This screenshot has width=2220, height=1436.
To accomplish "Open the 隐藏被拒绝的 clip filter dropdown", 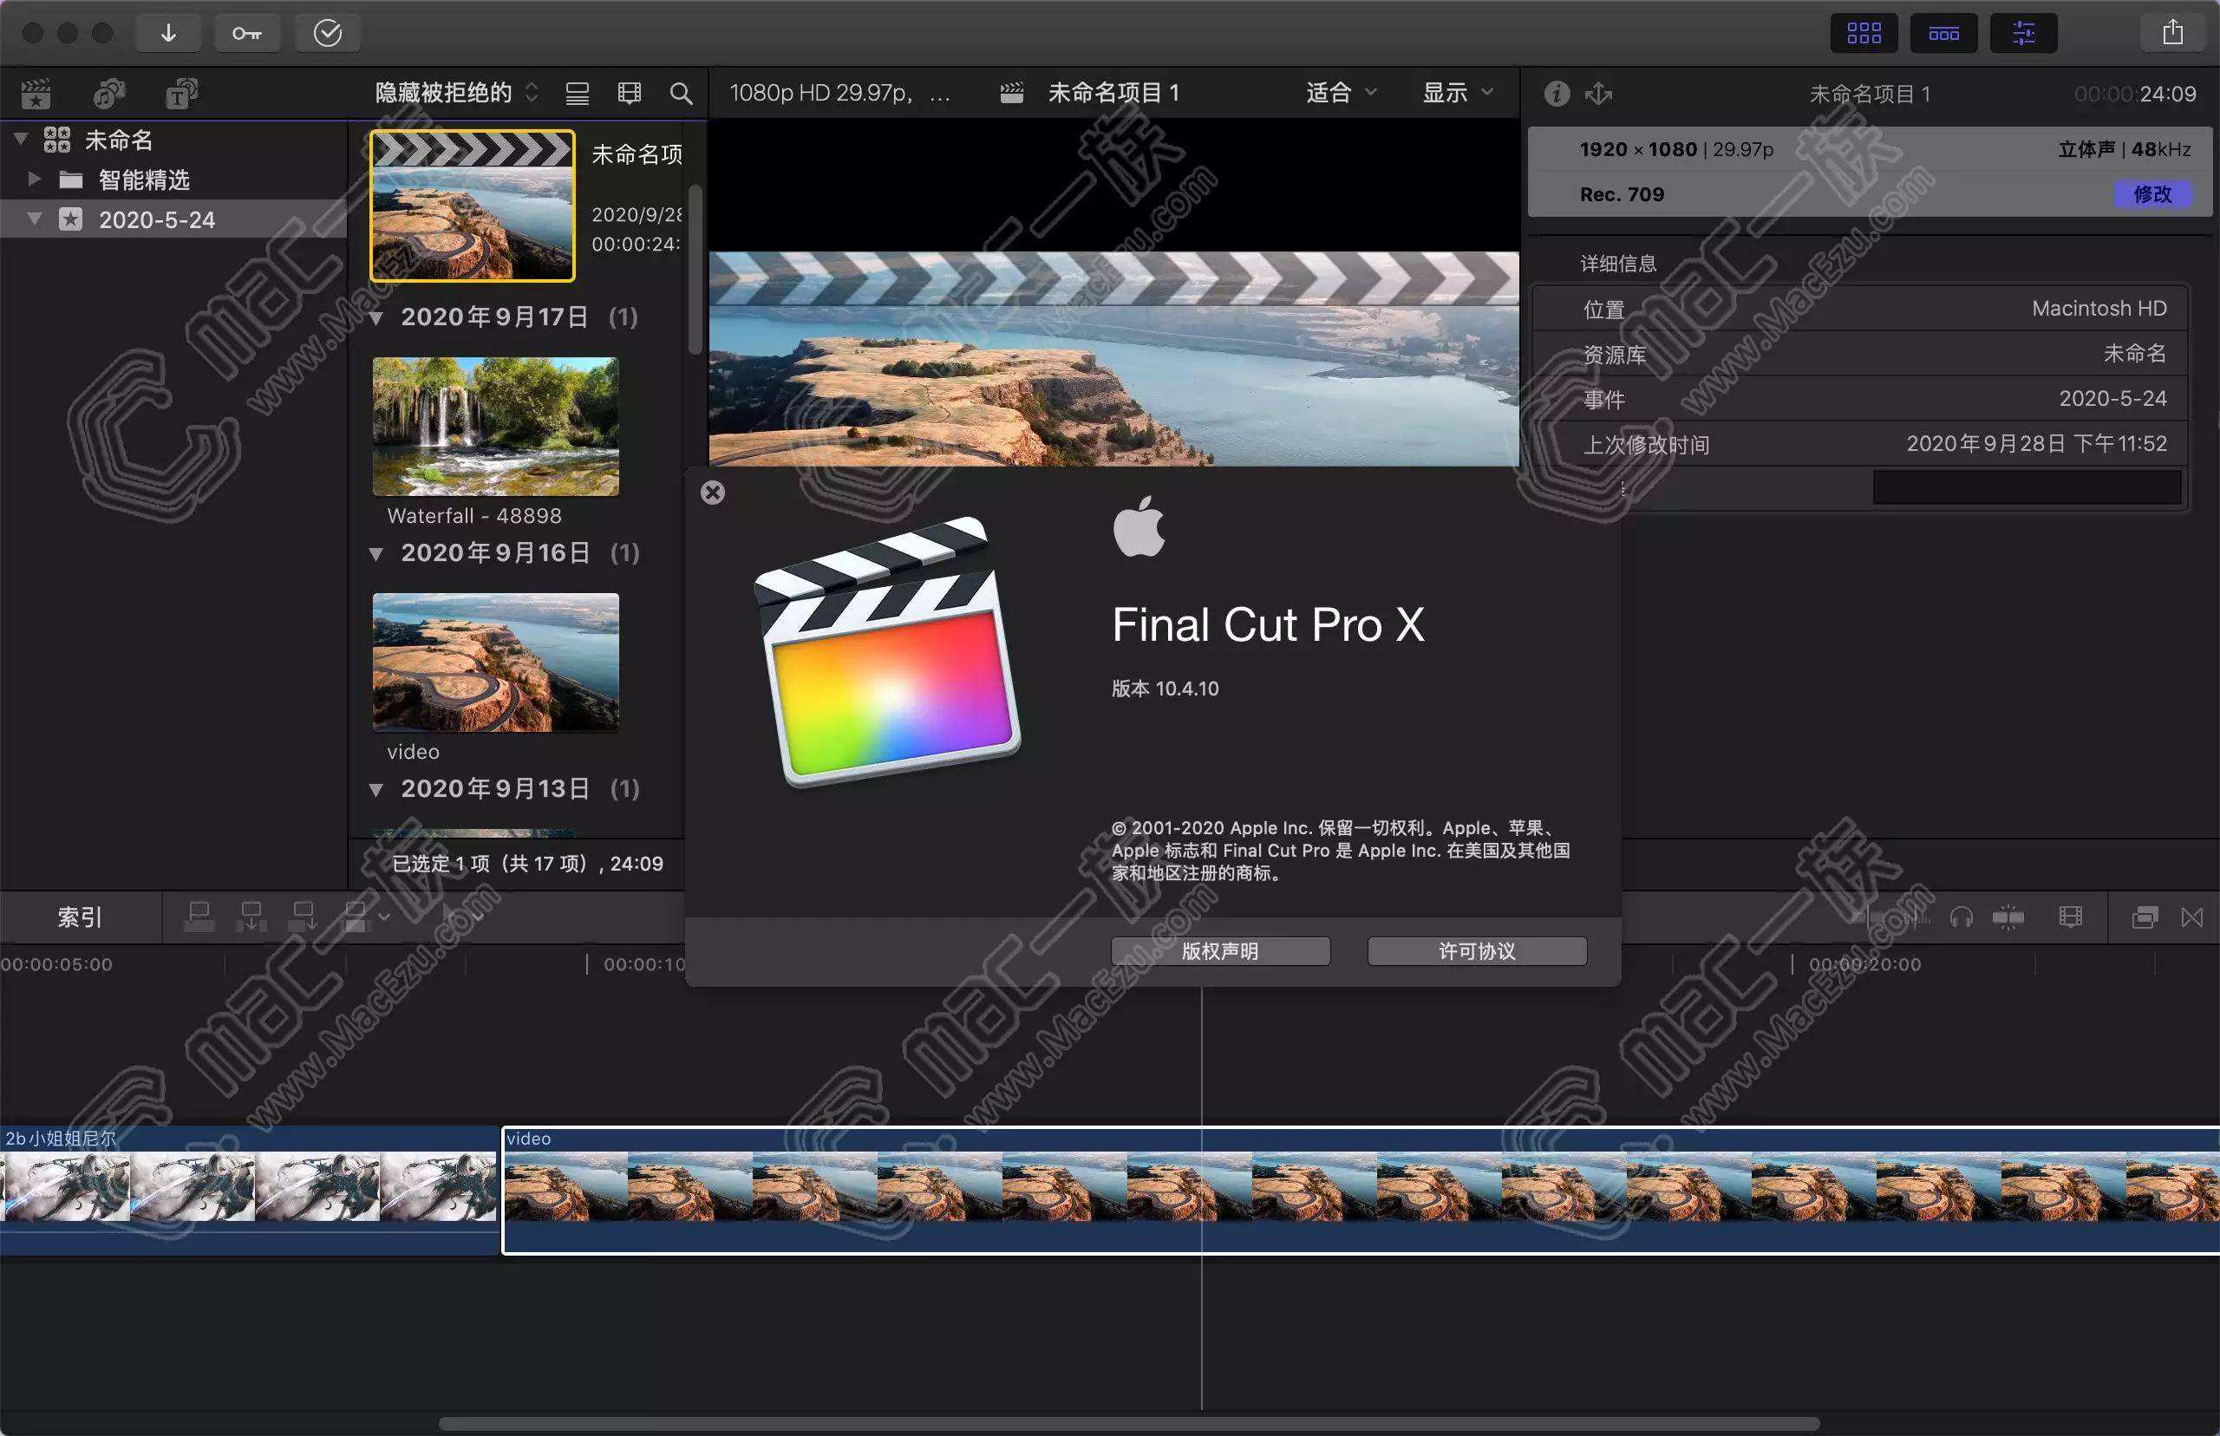I will [x=456, y=92].
